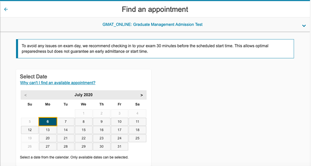311x166 pixels.
Task: Choose July 23 in the date picker
Action: (102, 138)
